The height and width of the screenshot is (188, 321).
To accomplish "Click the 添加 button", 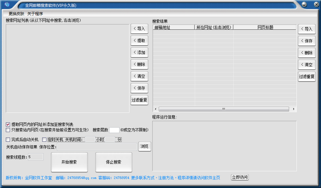I will coord(139,52).
